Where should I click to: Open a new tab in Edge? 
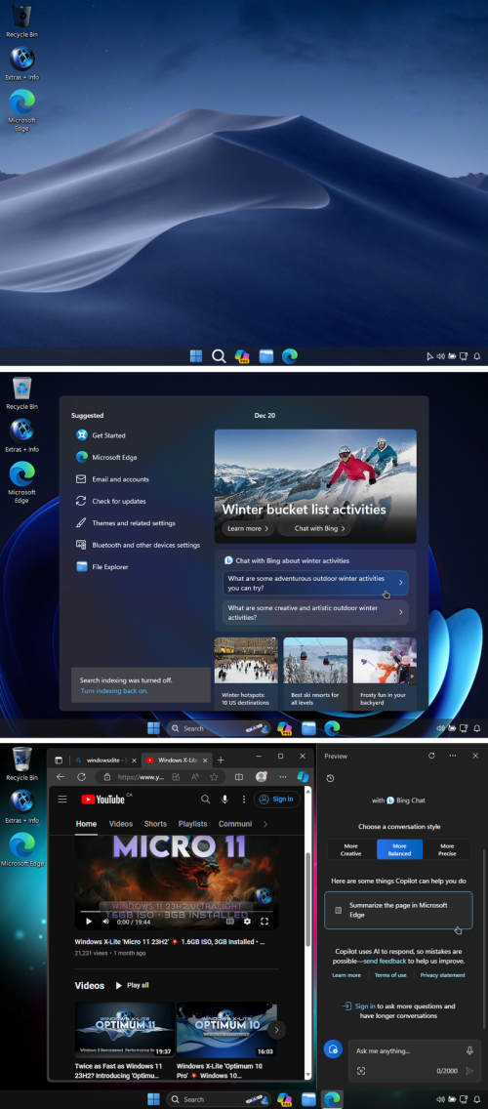221,760
